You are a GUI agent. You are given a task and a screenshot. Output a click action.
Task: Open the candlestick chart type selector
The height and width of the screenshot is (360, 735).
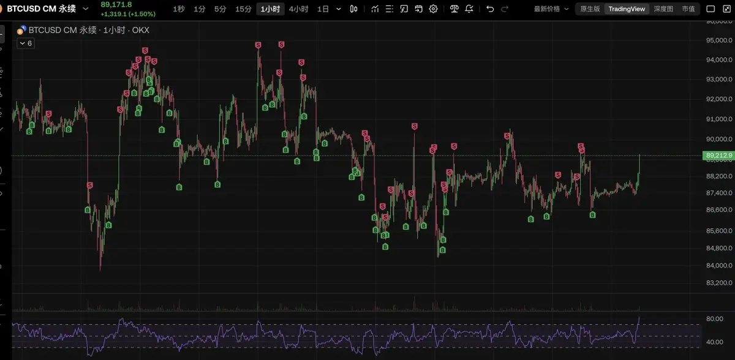354,9
